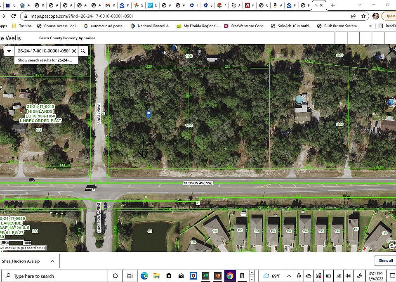Screen dimensions: 396x282
Task: Clear the parcel search text with X
Action: (x=74, y=51)
